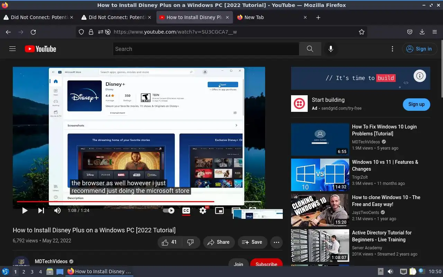Screen dimensions: 443x277
Task: Open clipboard manager tray icon
Action: point(413,271)
